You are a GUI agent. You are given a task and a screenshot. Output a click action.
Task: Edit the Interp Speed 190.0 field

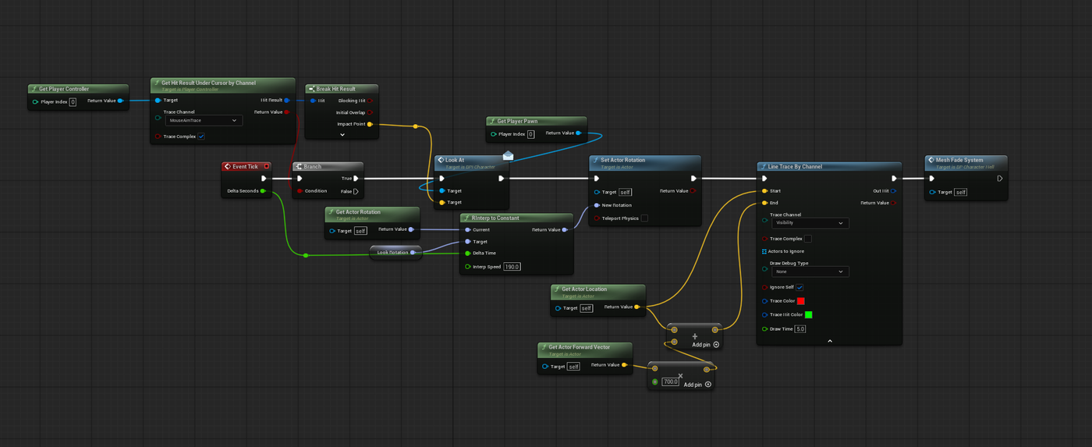[512, 267]
